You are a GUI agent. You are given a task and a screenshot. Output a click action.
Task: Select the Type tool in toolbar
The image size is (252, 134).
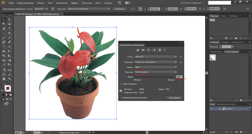click(9, 29)
